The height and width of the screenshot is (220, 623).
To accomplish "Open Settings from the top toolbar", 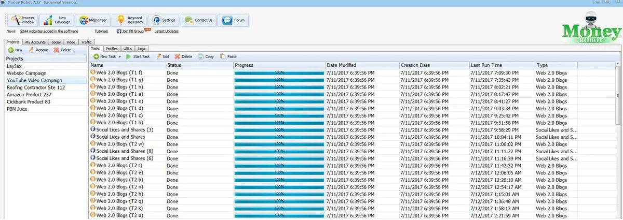I will click(x=164, y=20).
